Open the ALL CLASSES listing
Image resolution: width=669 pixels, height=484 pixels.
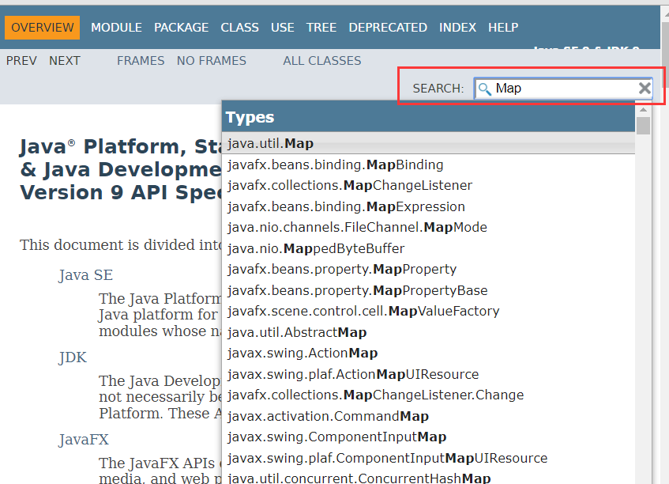[x=321, y=60]
